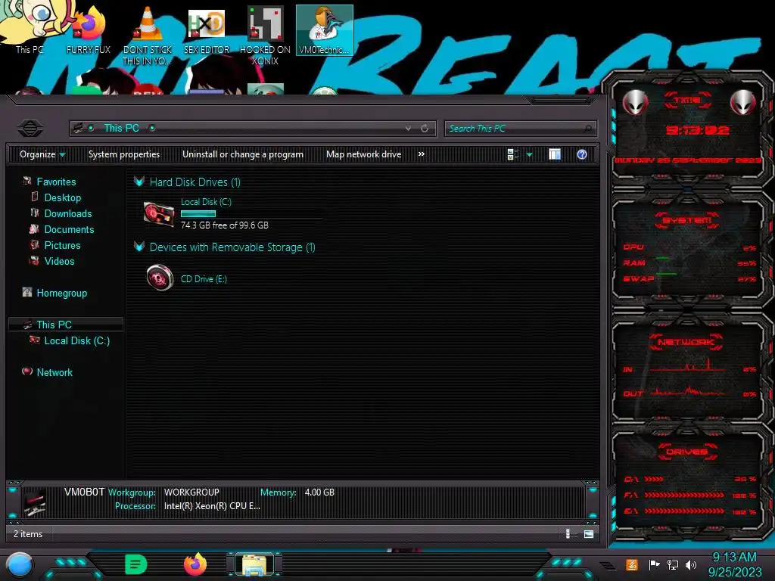
Task: Click the left alien head on TIME widget
Action: point(635,102)
